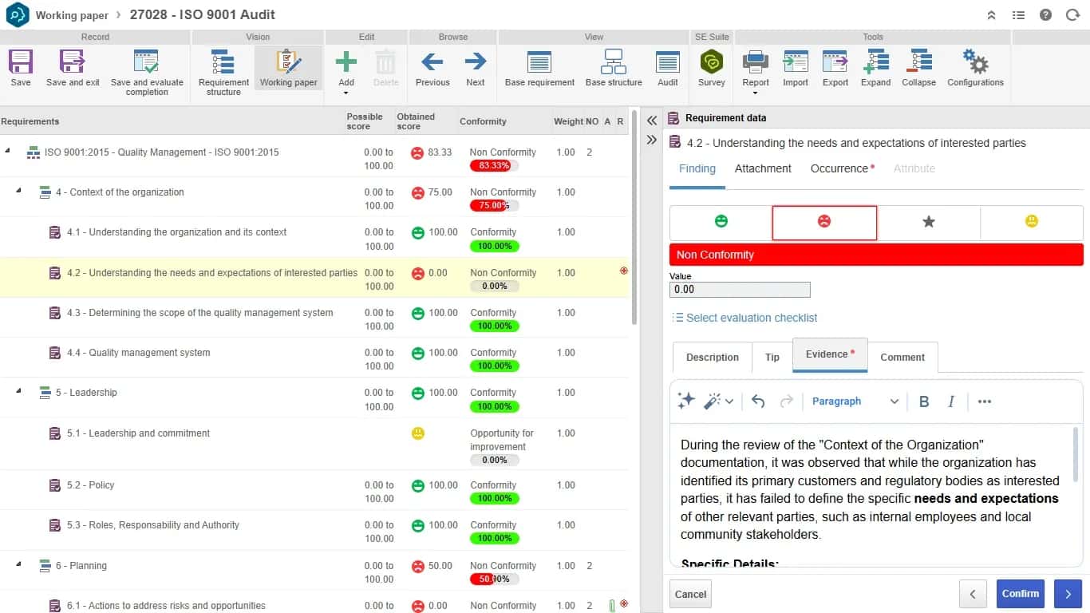
Task: Click the help question mark icon
Action: [x=1046, y=15]
